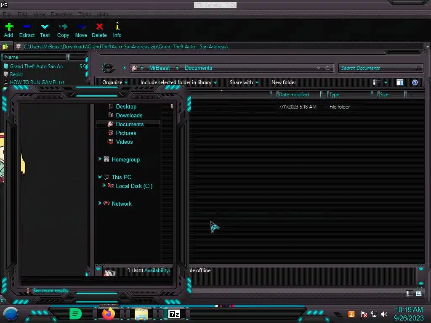The height and width of the screenshot is (323, 431).
Task: Open the Tools menu in 7-Zip
Action: (x=85, y=14)
